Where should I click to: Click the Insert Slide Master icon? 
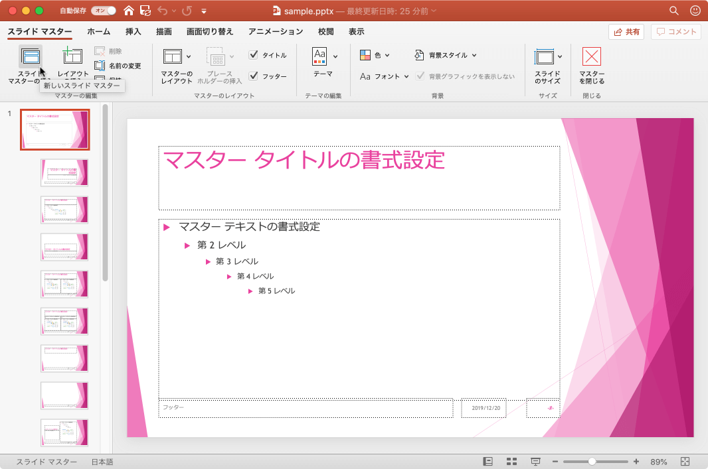click(x=30, y=56)
